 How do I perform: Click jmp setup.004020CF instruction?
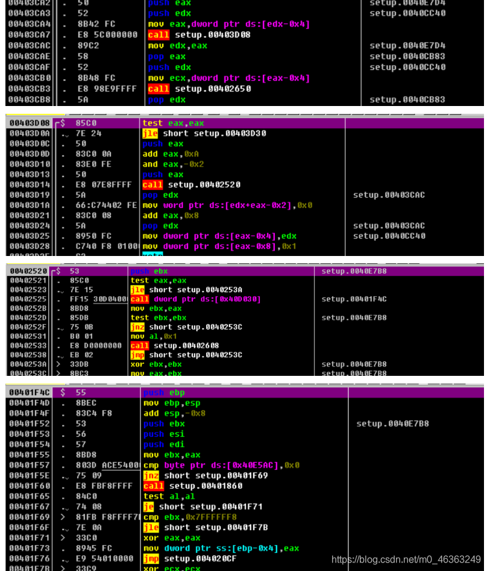pyautogui.click(x=190, y=558)
